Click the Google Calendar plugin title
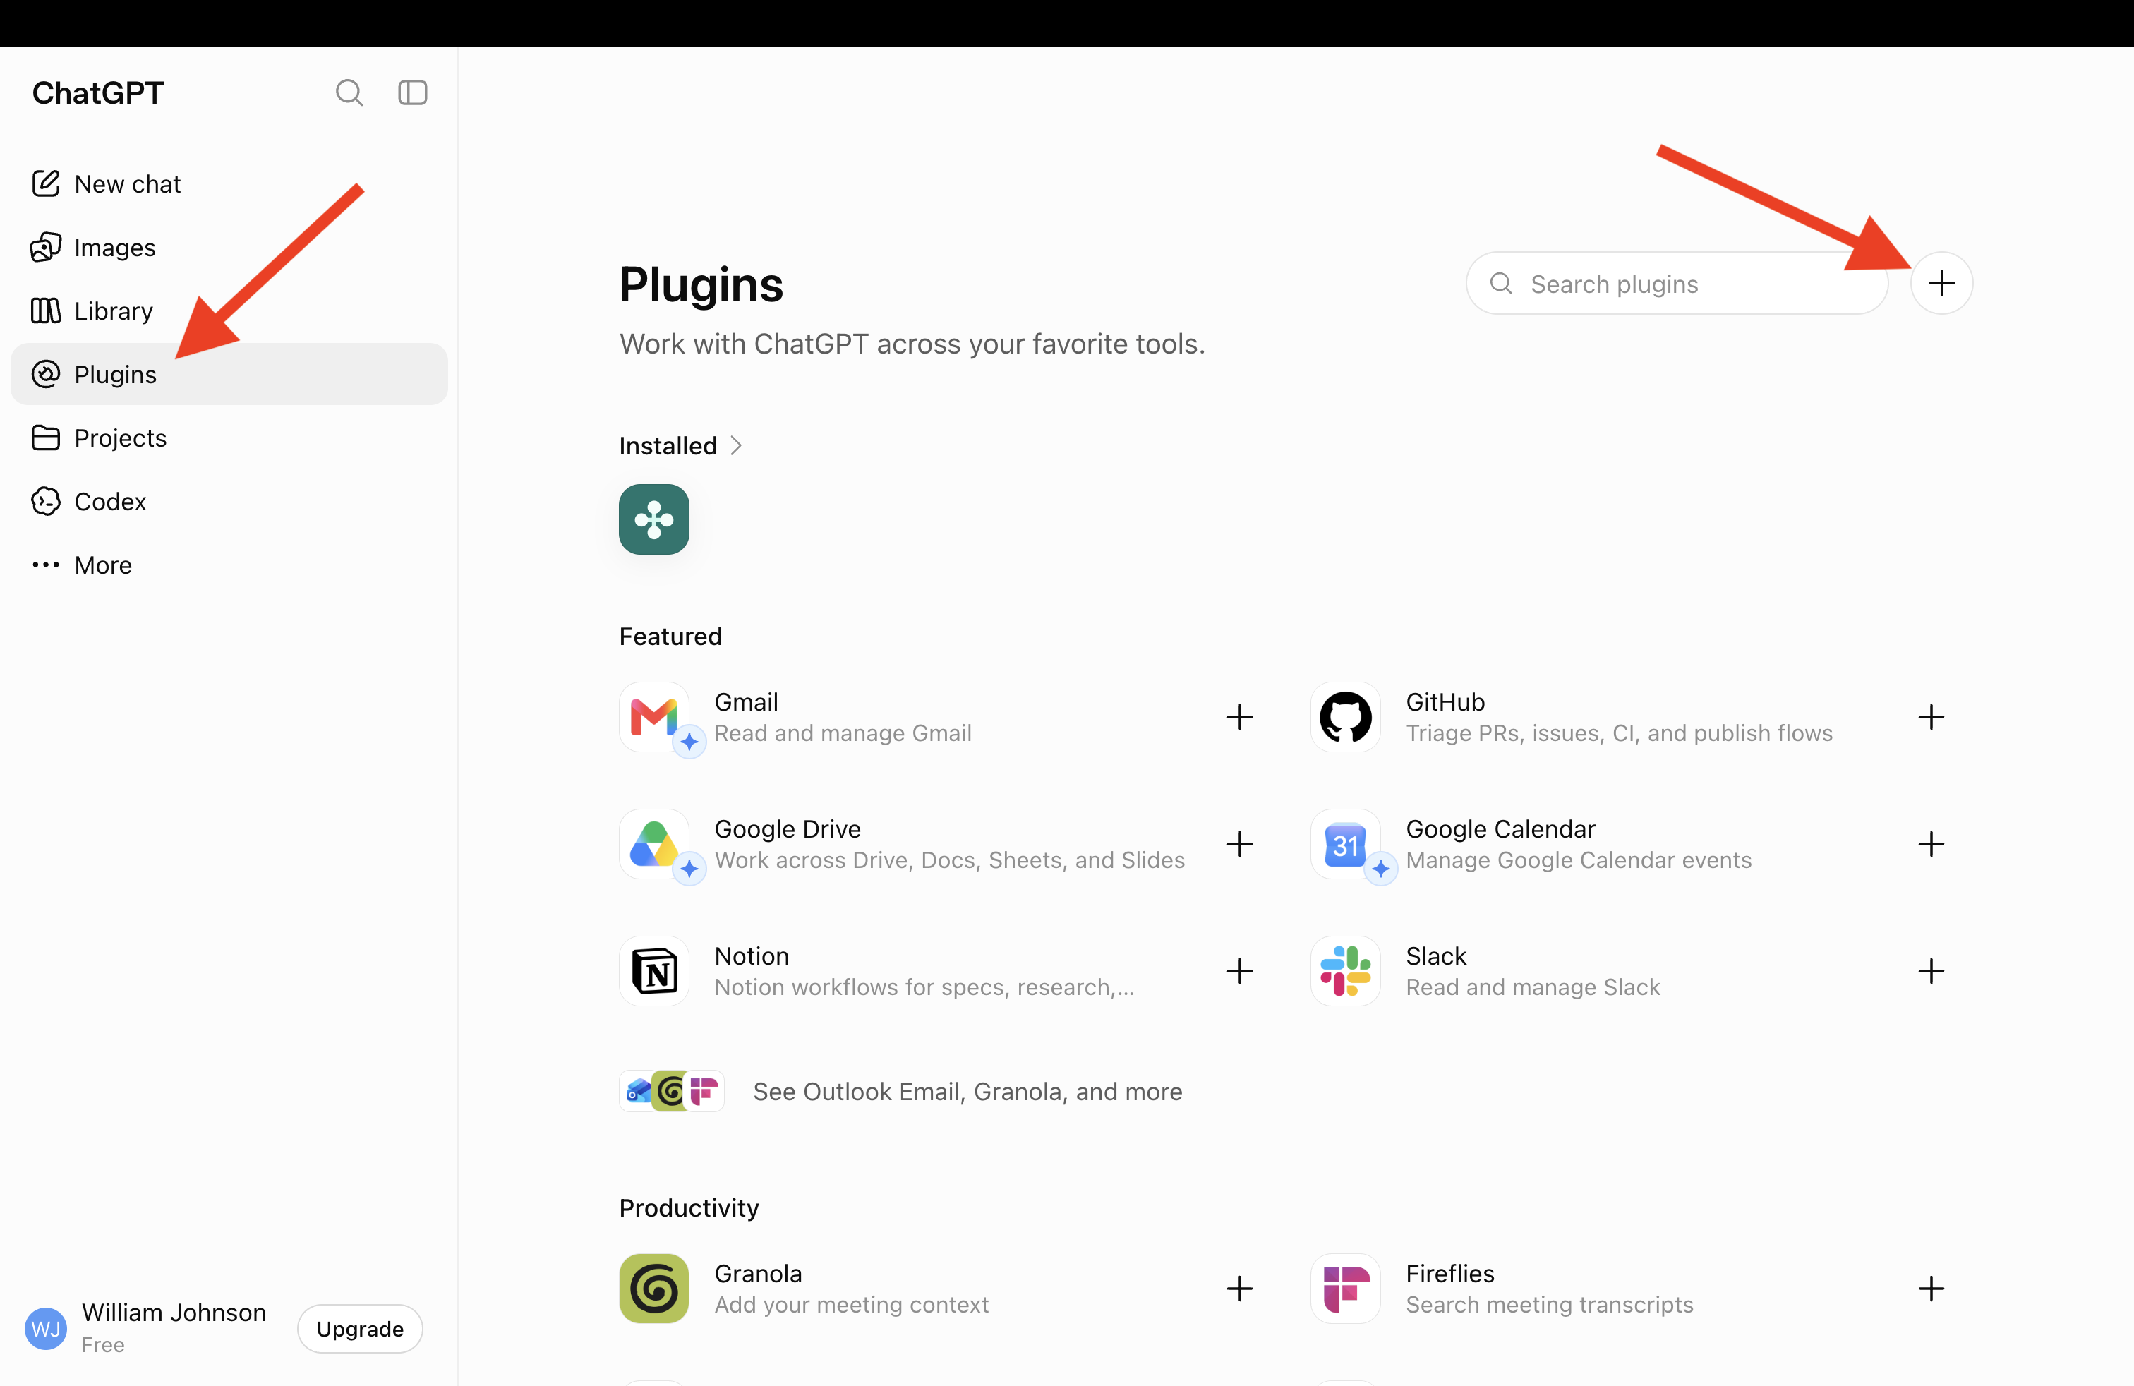The width and height of the screenshot is (2134, 1386). 1500,829
